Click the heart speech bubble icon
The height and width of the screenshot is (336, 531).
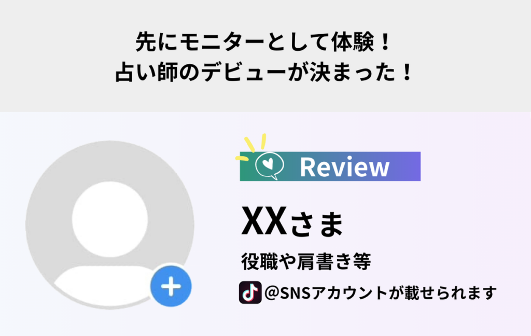[270, 165]
